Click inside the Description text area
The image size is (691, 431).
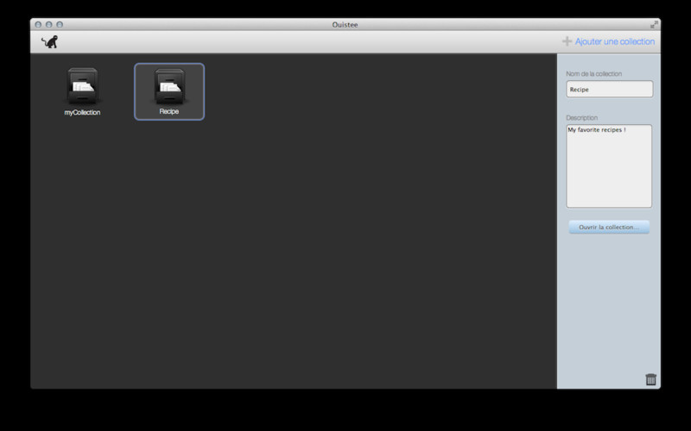click(609, 166)
